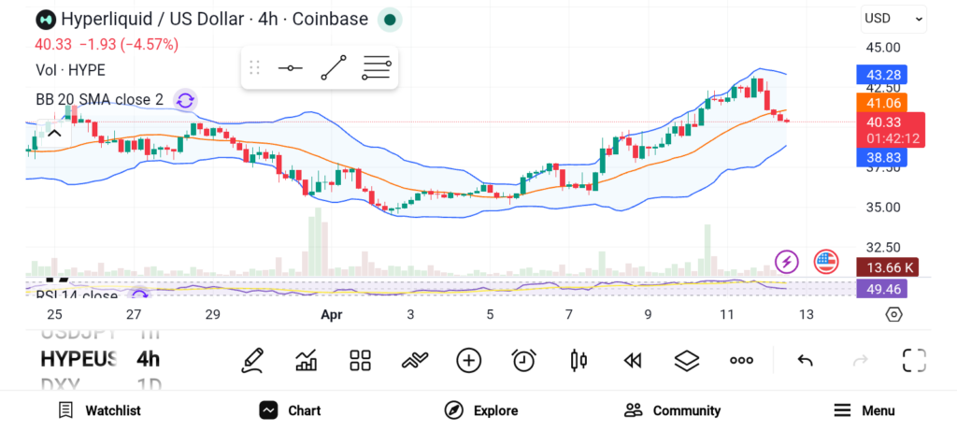This screenshot has height=431, width=957.
Task: Select the trend line drawing tool
Action: pyautogui.click(x=333, y=68)
